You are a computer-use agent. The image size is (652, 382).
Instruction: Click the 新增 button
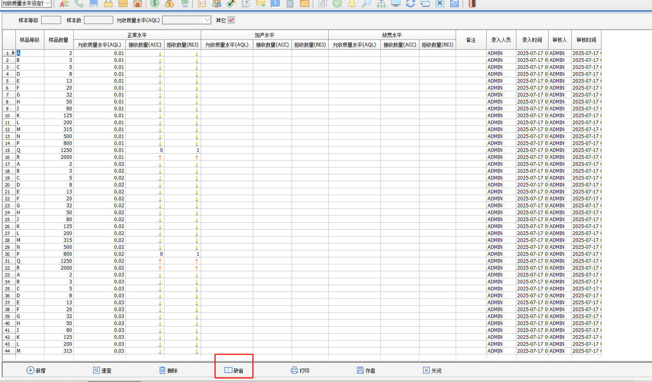(x=36, y=370)
